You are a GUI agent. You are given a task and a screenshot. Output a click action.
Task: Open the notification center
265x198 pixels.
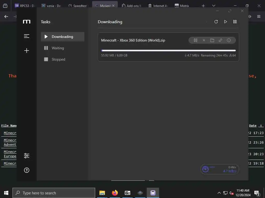(257, 193)
